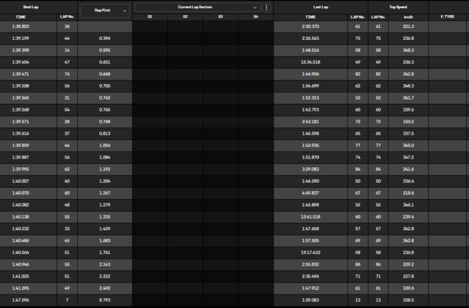Image resolution: width=469 pixels, height=308 pixels.
Task: Click the km/h column header
Action: click(408, 16)
